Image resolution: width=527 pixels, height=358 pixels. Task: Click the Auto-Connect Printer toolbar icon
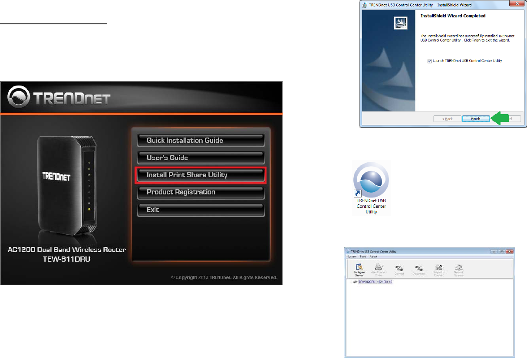point(379,269)
